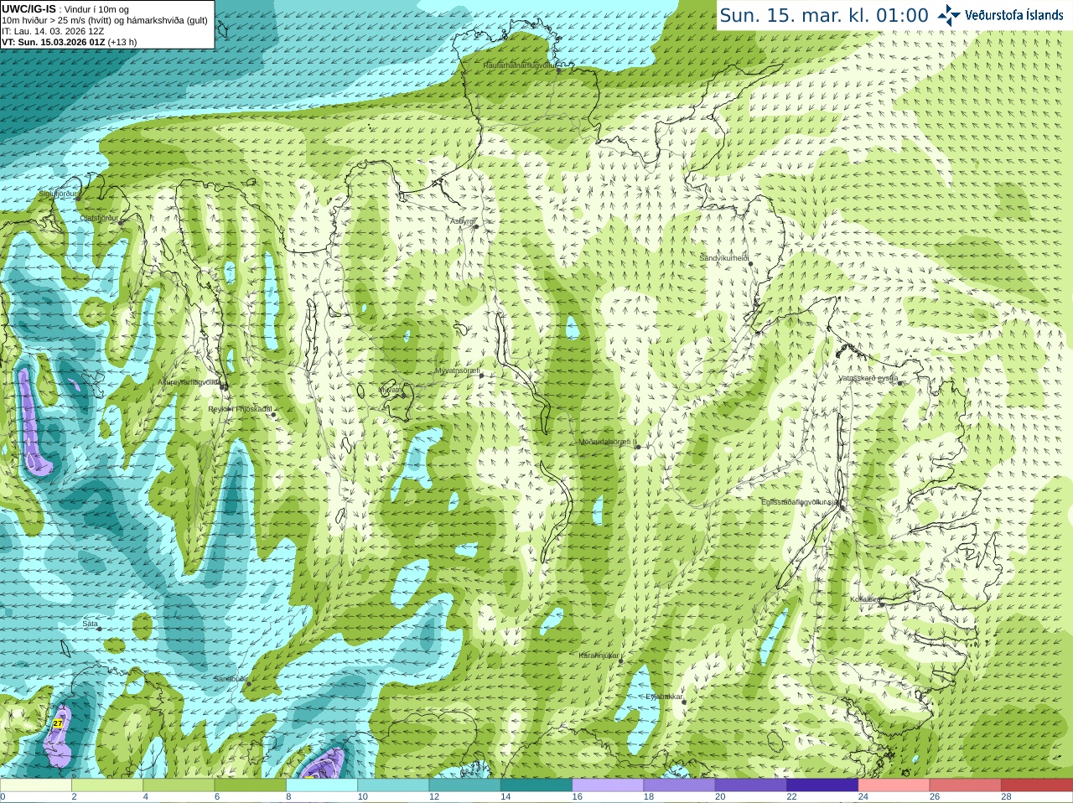Click the Ólafsfjörður station label
The height and width of the screenshot is (803, 1073).
99,218
